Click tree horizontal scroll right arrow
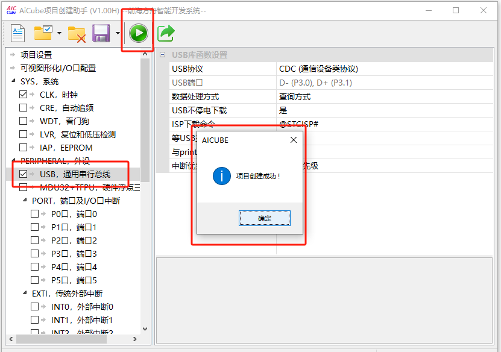 (135, 339)
